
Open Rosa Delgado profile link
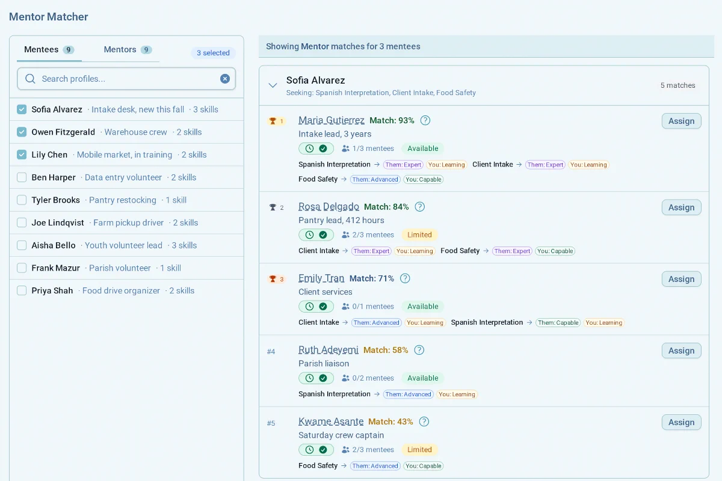pyautogui.click(x=329, y=207)
